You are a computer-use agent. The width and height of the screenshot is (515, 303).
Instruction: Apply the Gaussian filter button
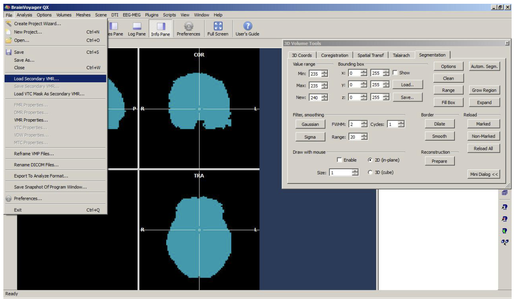310,124
